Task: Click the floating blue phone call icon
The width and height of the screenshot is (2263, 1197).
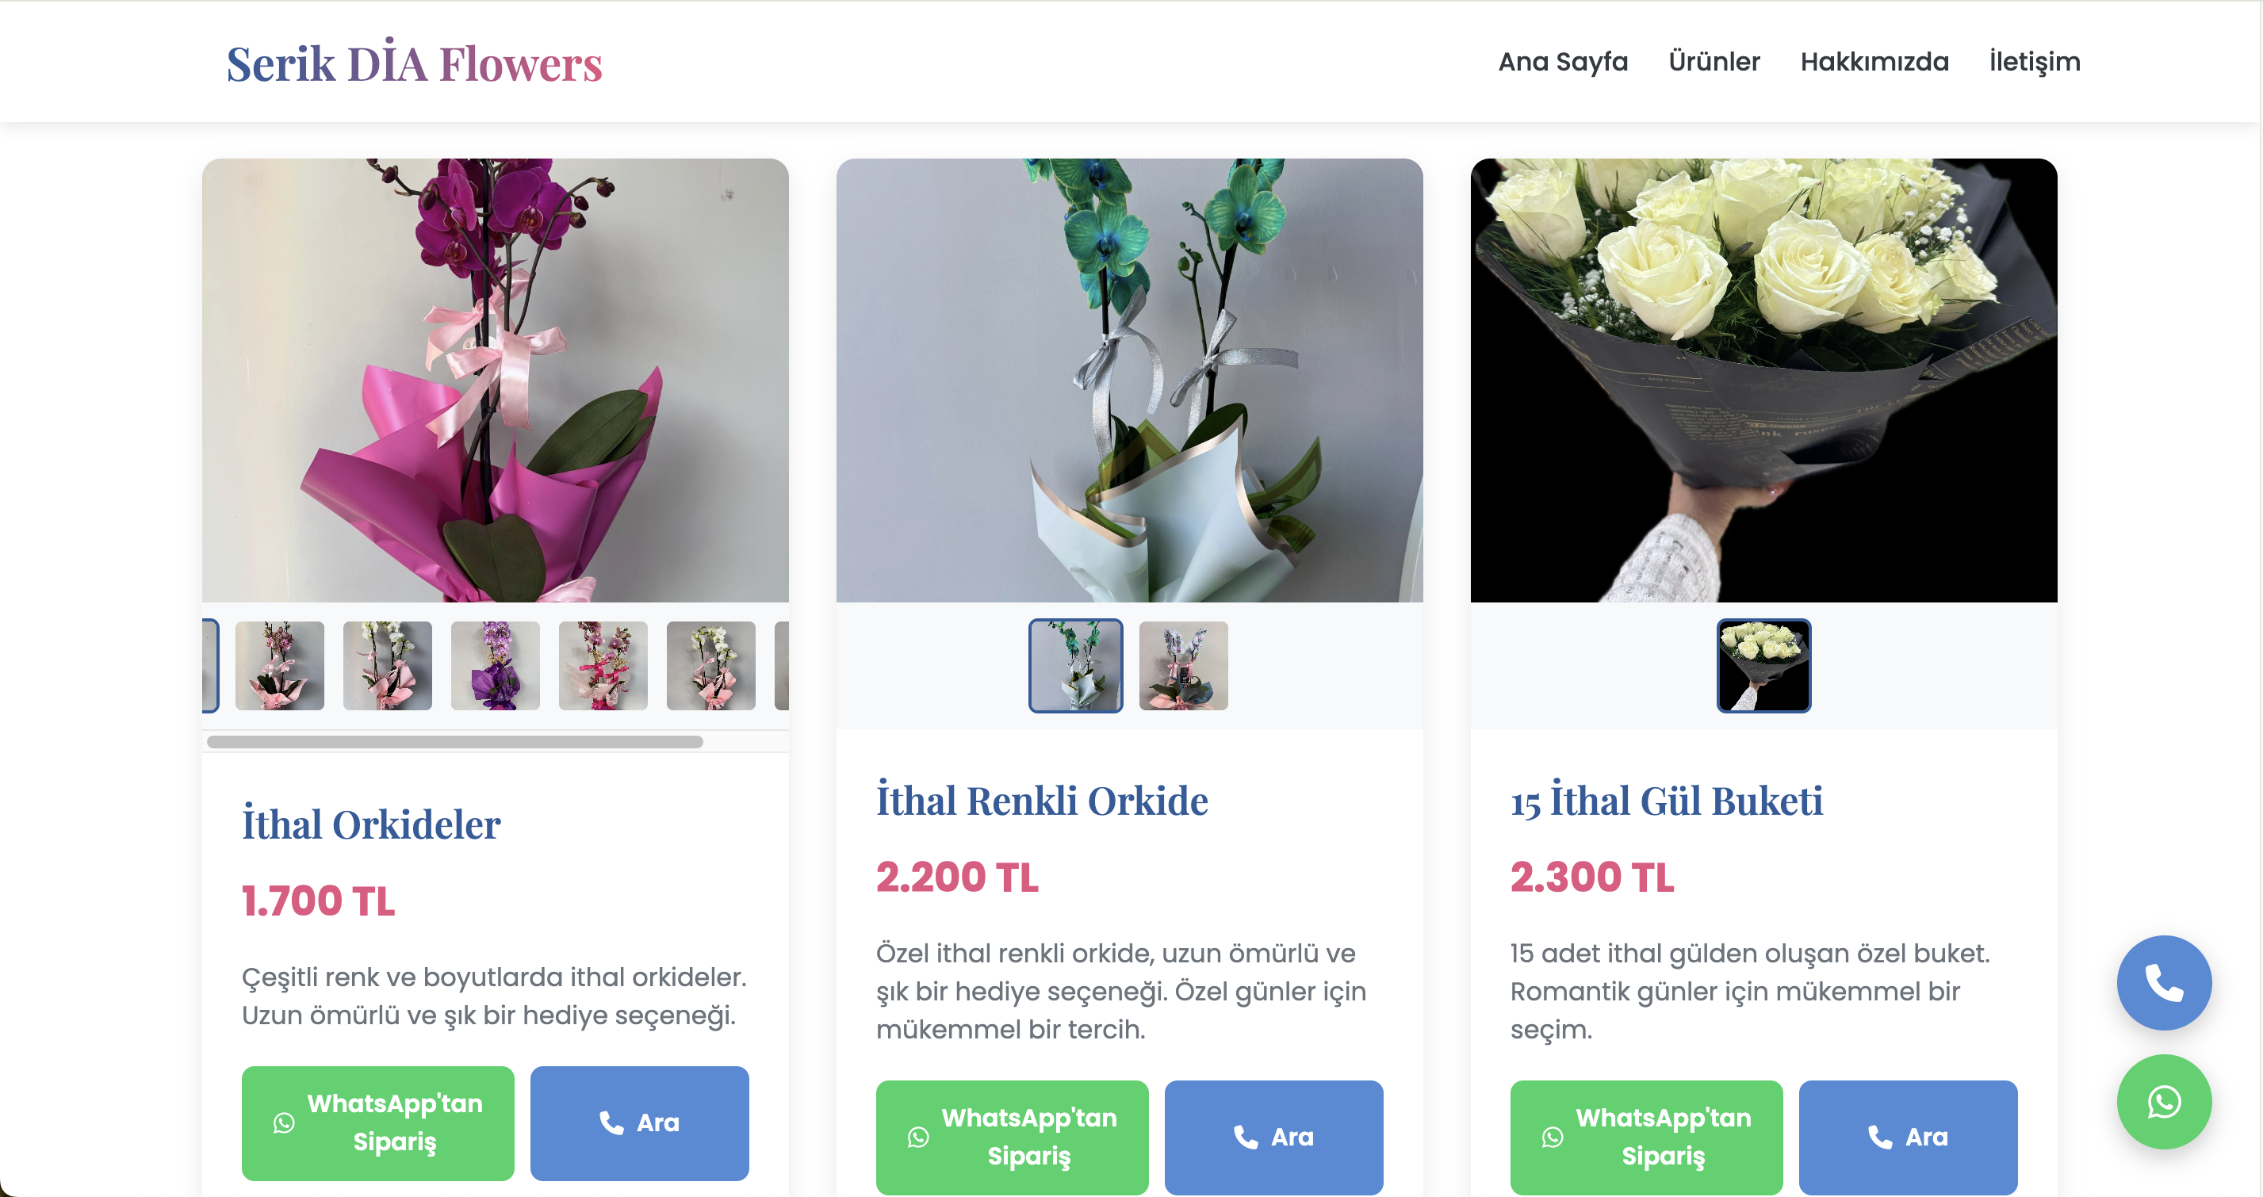Action: point(2164,982)
